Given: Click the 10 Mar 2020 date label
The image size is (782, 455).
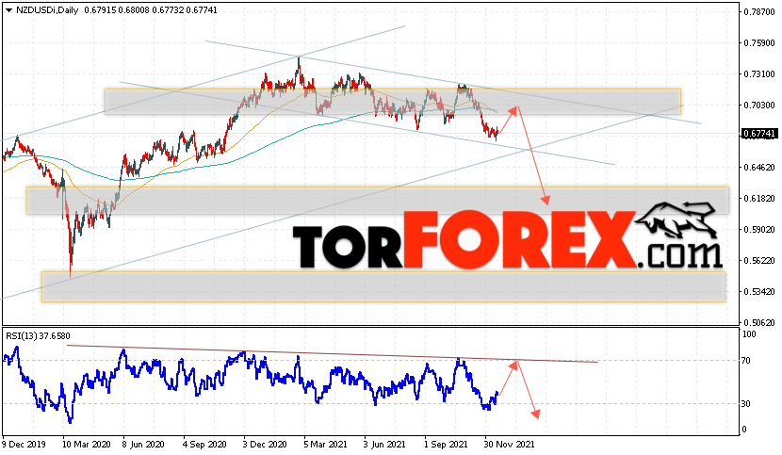Looking at the screenshot, I should tap(87, 445).
